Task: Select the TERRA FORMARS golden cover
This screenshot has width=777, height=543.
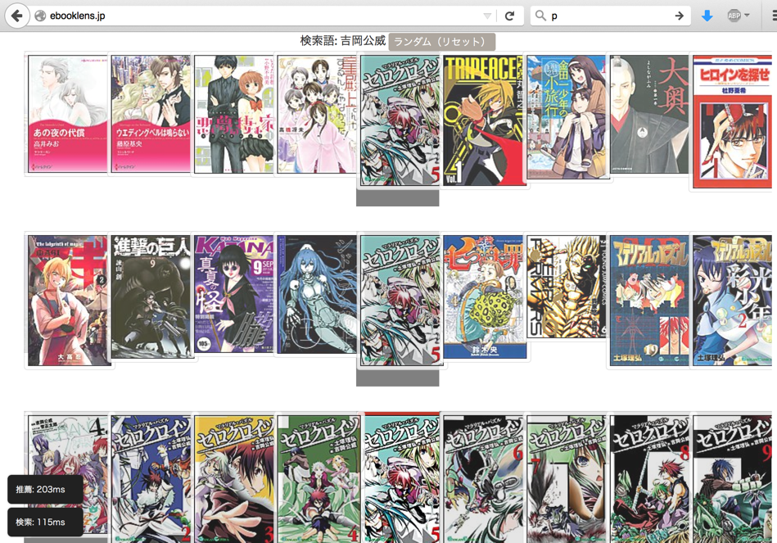Action: pos(567,287)
